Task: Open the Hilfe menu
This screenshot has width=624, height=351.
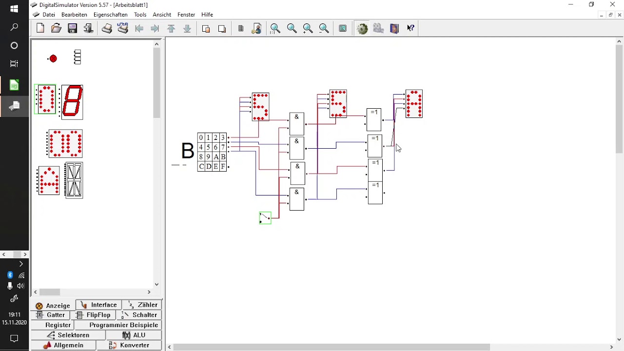Action: [207, 15]
